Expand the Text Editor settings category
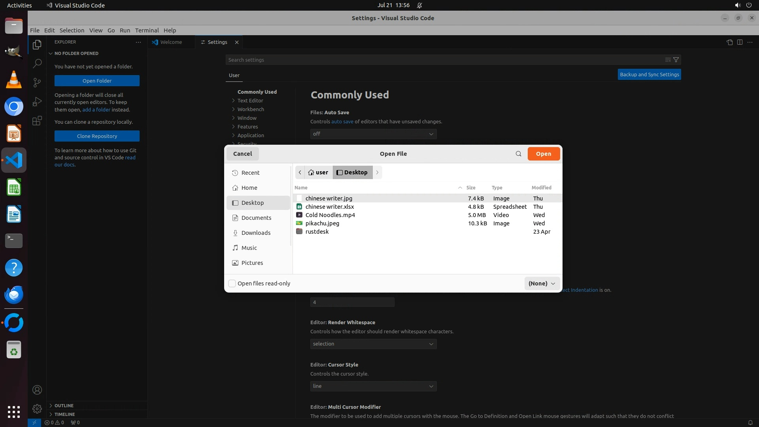This screenshot has height=427, width=759. point(250,100)
